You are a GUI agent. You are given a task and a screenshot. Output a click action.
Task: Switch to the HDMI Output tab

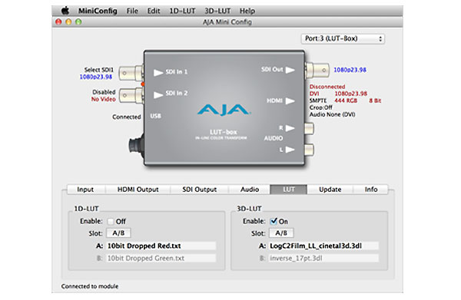point(138,190)
